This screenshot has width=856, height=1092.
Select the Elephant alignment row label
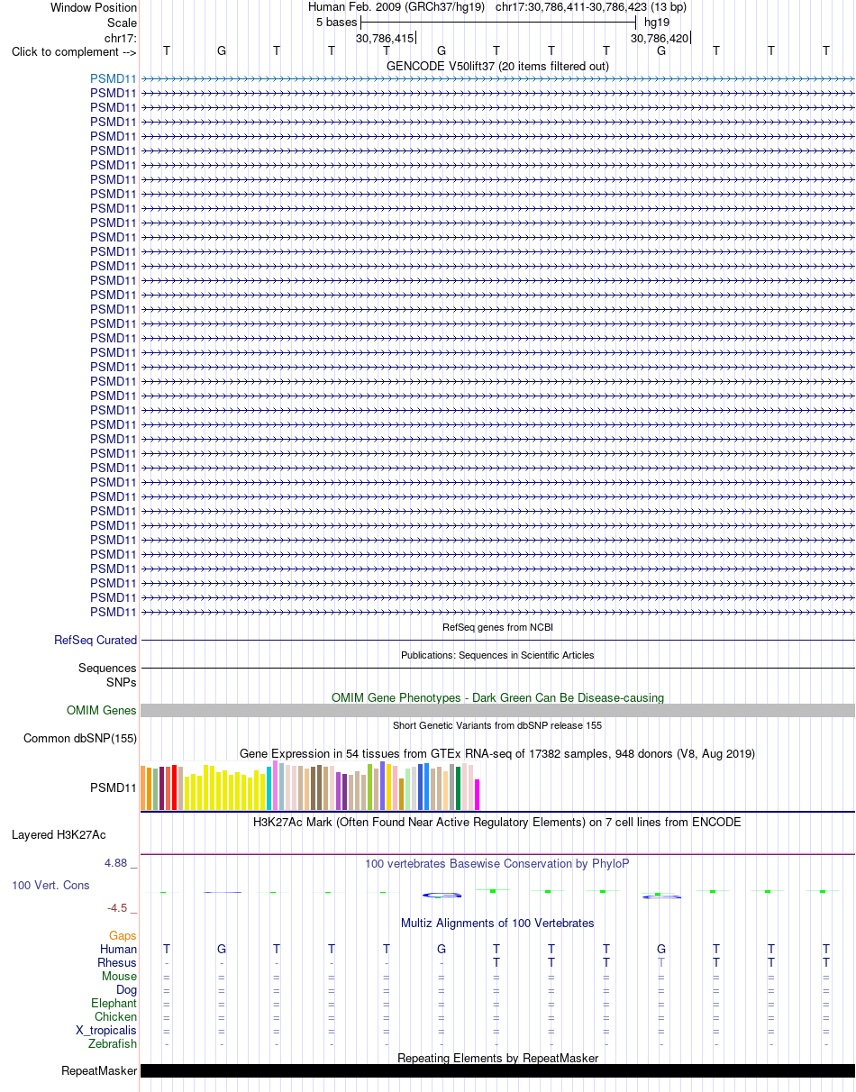click(114, 1003)
